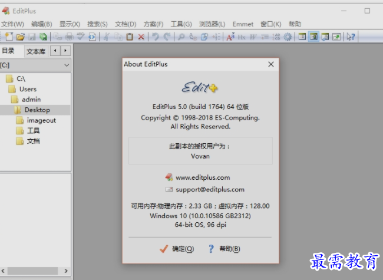Click the Find magnifier icon
The image size is (383, 280).
click(181, 37)
